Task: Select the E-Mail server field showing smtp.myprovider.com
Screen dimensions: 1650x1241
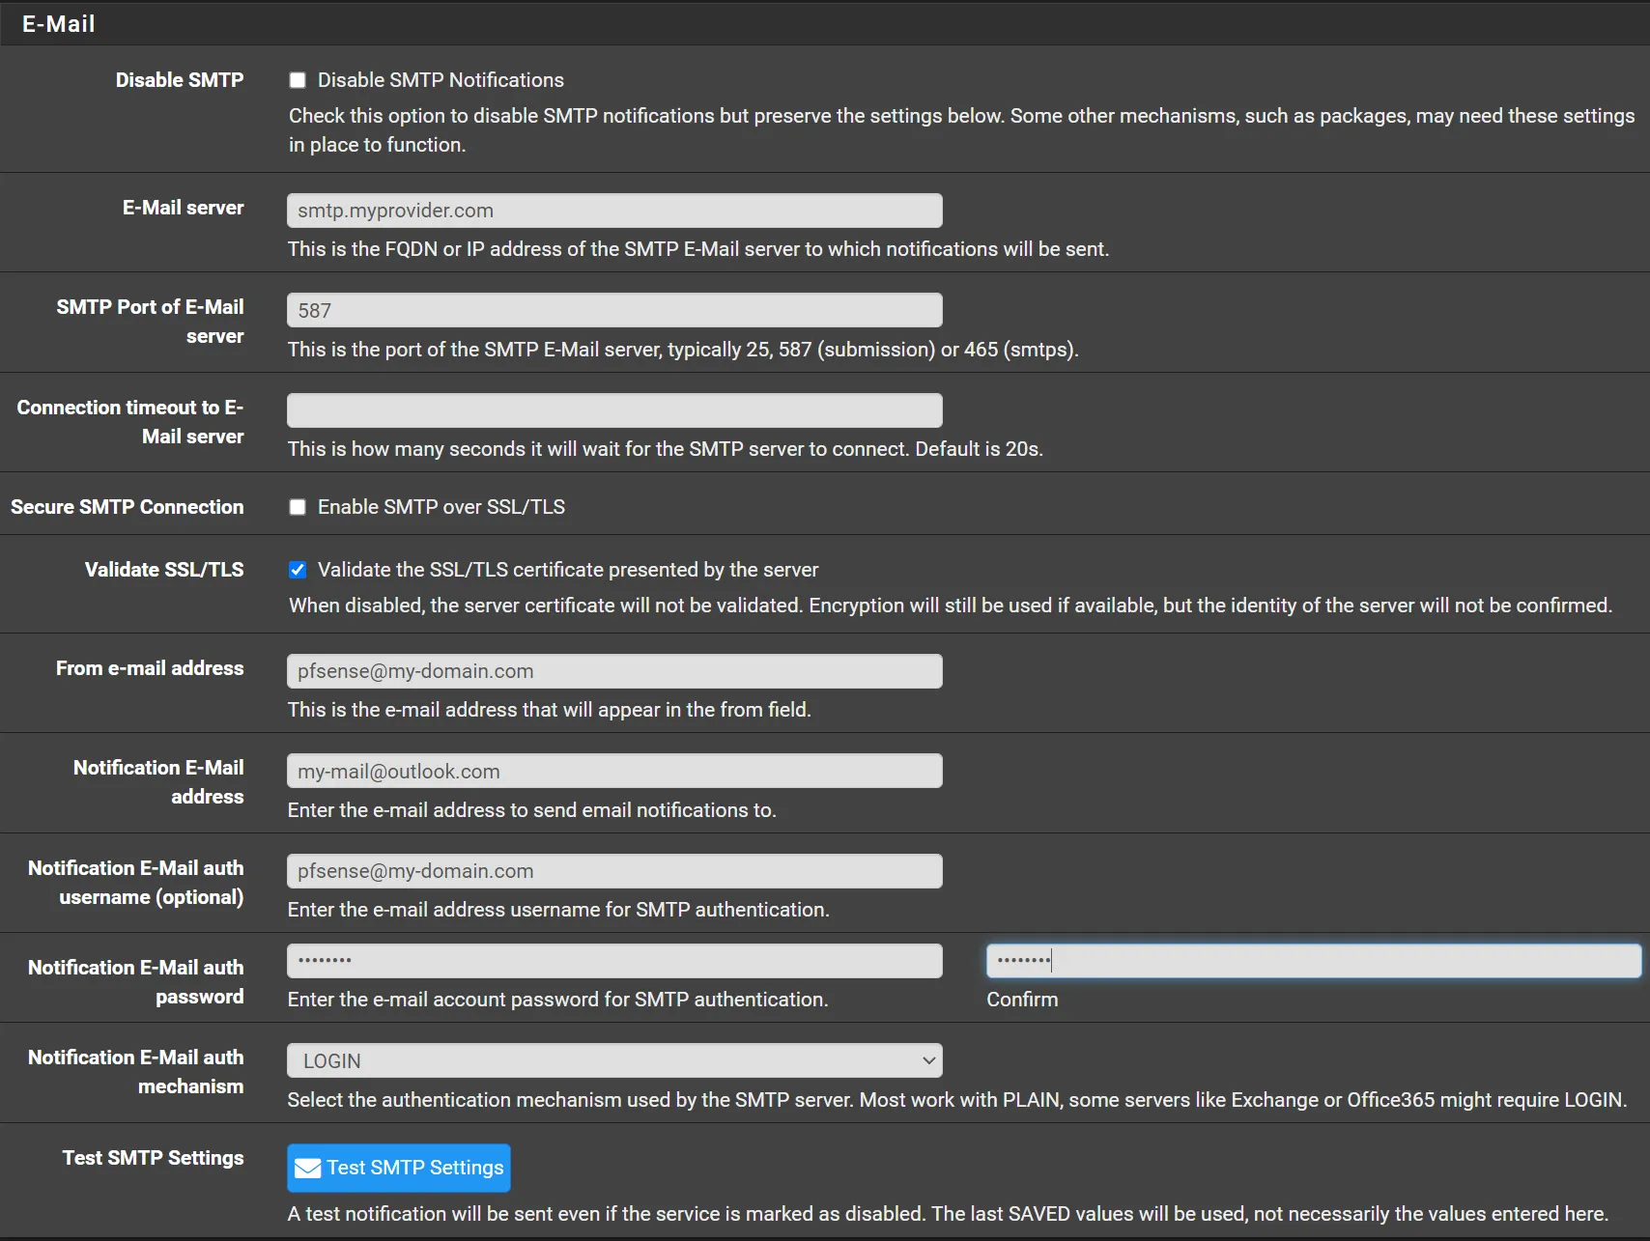Action: pyautogui.click(x=614, y=210)
